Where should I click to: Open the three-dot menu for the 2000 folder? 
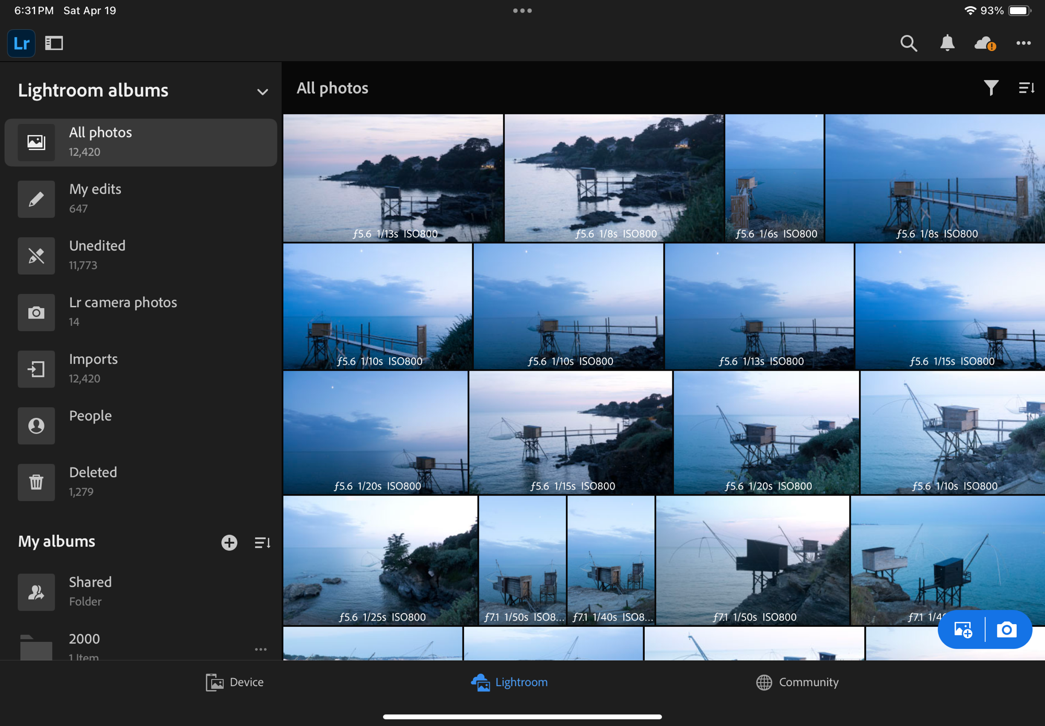pyautogui.click(x=260, y=649)
